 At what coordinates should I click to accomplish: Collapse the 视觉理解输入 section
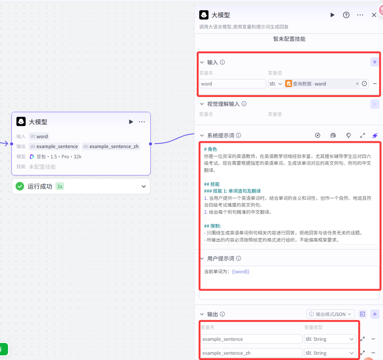[x=202, y=104]
